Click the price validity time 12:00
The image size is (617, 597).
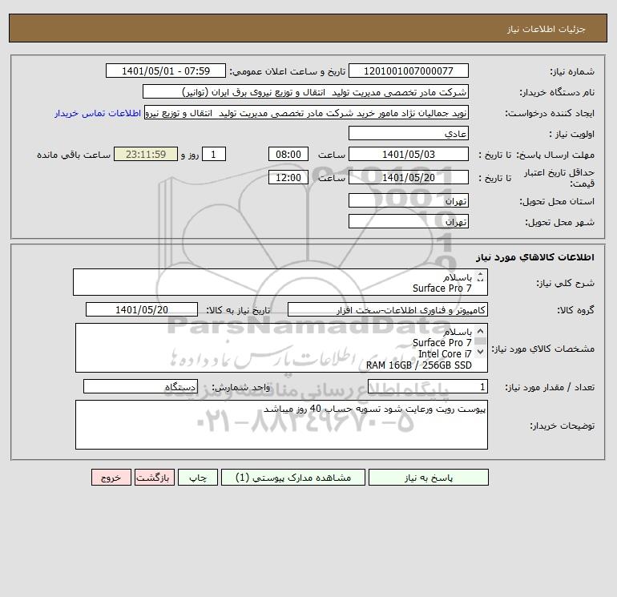pos(288,177)
